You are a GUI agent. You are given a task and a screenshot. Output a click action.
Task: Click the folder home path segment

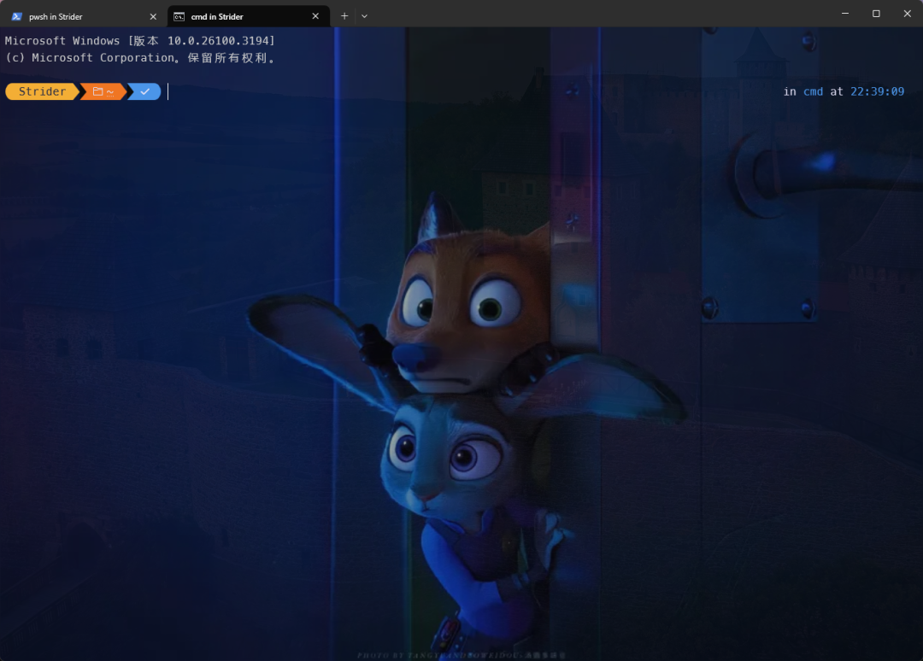(x=103, y=91)
